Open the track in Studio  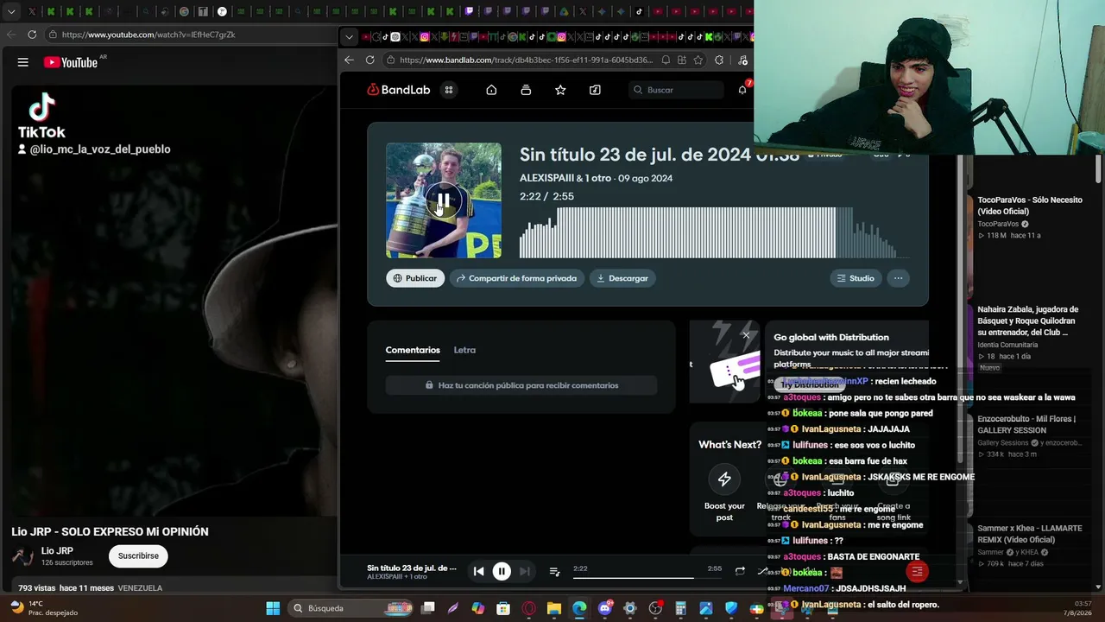pos(855,278)
